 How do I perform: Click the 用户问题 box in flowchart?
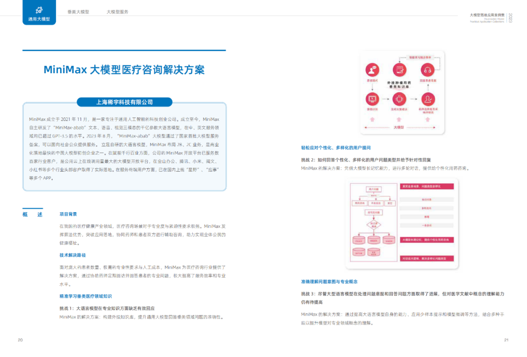(x=373, y=189)
